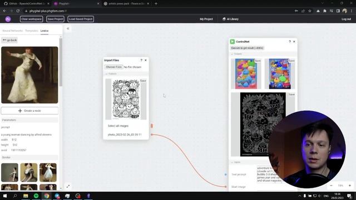This screenshot has height=200, width=356.
Task: Click the Save Project button
Action: click(55, 19)
